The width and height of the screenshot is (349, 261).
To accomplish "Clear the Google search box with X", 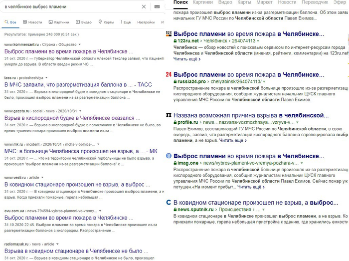I will coord(144,6).
